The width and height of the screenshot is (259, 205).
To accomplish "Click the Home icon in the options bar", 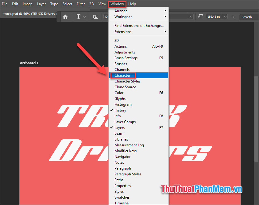I will 65,17.
